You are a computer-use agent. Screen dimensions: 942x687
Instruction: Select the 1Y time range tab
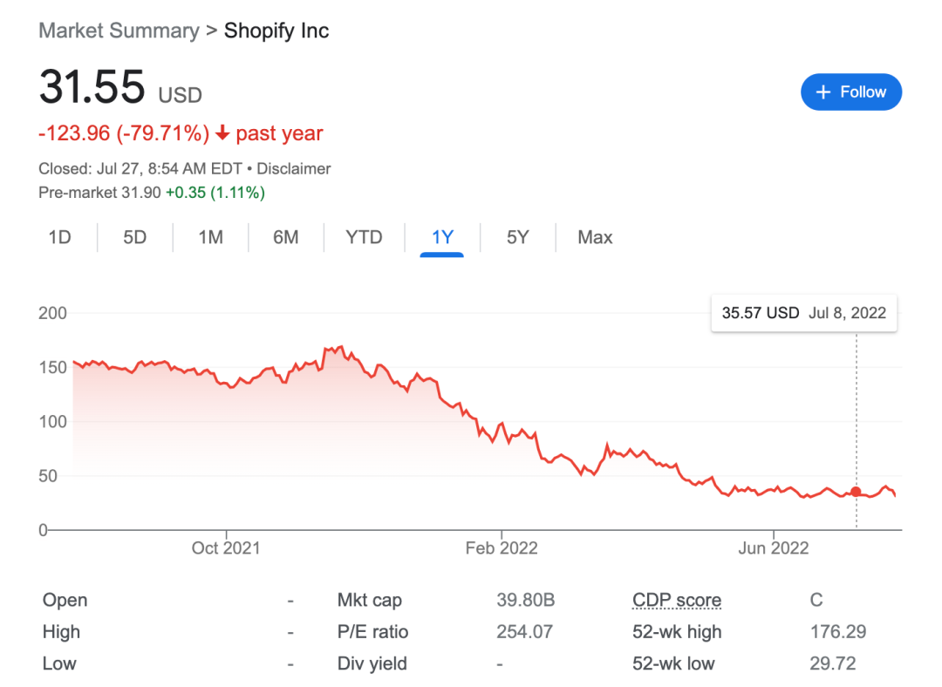coord(442,237)
